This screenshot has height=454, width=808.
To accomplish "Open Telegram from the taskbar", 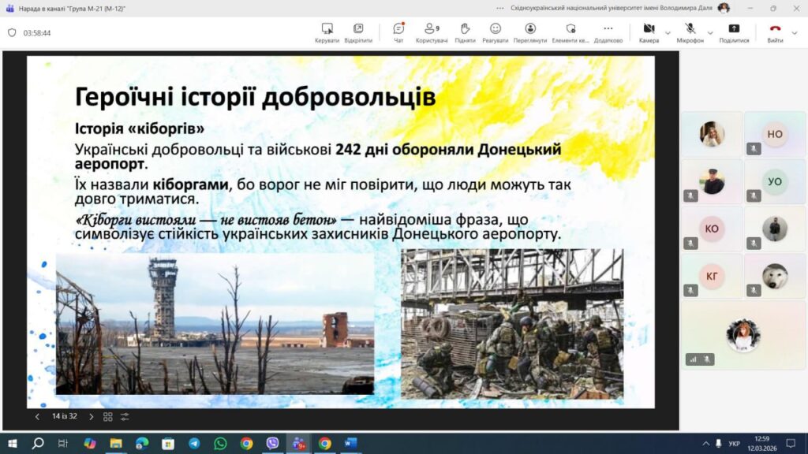I will click(x=194, y=444).
